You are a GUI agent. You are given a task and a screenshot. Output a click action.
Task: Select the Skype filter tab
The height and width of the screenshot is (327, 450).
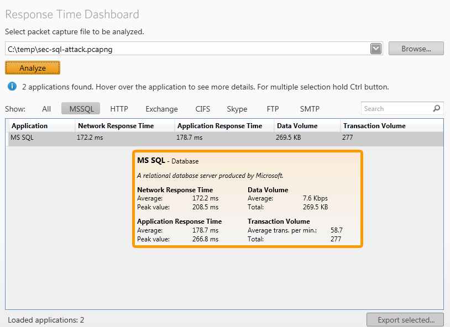[x=237, y=109]
